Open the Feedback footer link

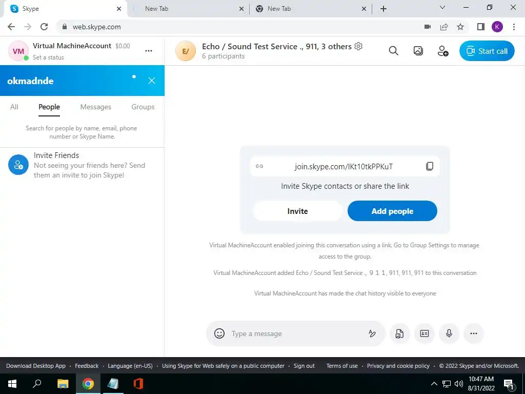[x=87, y=366]
